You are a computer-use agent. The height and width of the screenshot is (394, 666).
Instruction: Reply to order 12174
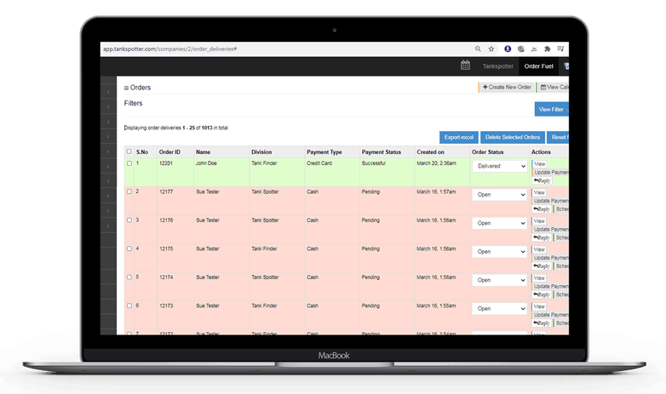(542, 294)
